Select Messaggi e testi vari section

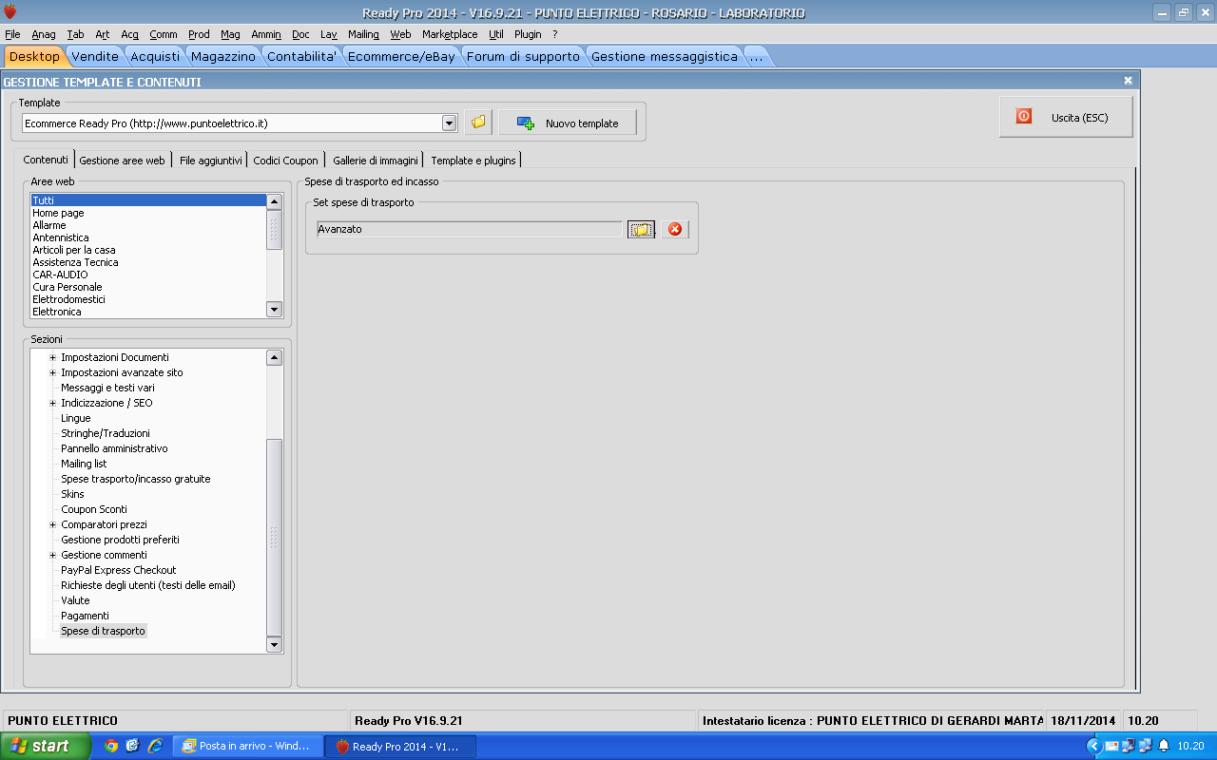(x=107, y=388)
